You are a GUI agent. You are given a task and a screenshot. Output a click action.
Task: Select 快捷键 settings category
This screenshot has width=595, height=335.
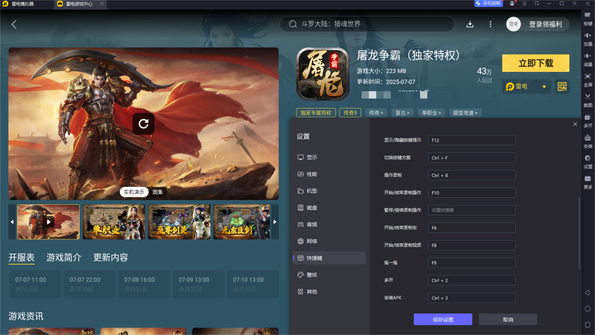click(329, 258)
